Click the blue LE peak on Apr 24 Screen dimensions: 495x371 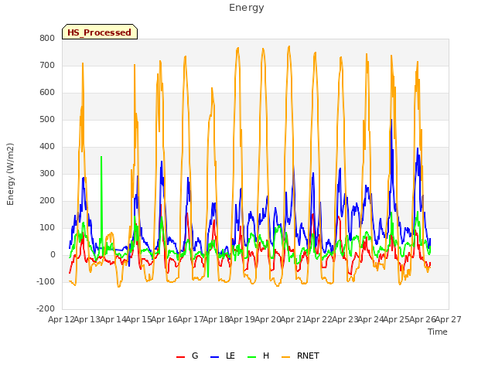[x=392, y=120]
